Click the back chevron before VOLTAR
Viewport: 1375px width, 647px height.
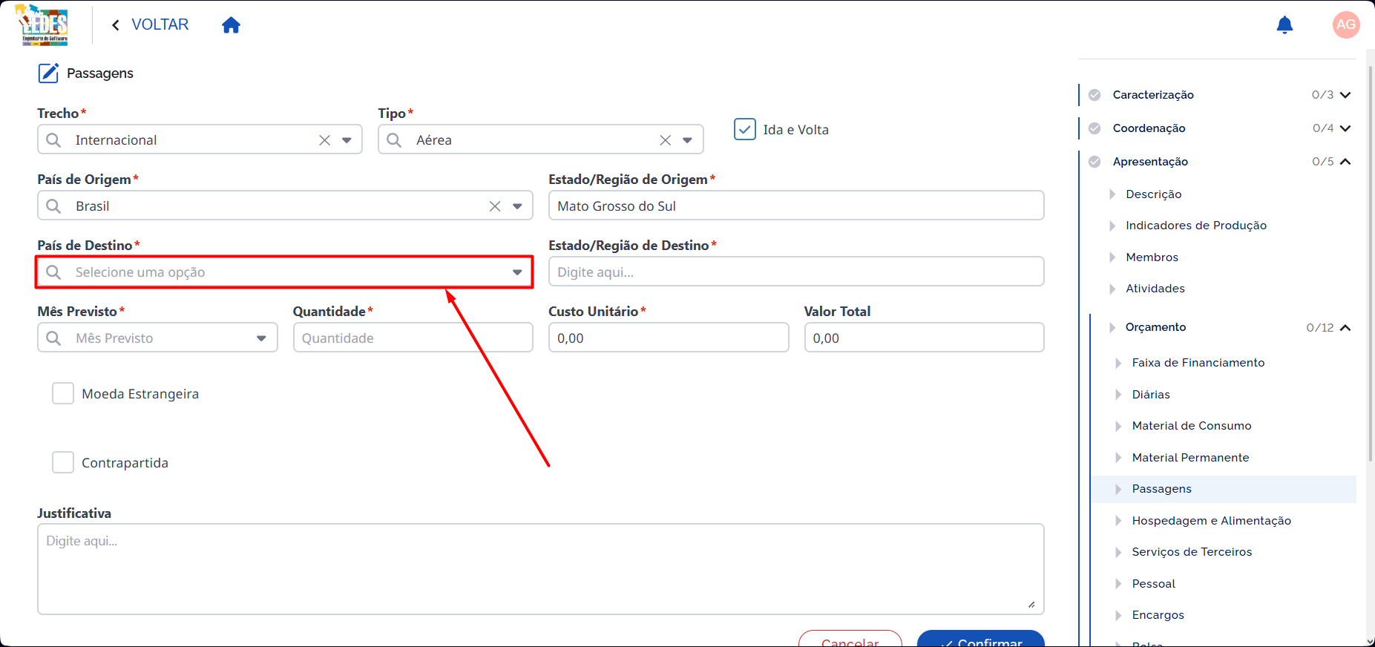click(116, 25)
